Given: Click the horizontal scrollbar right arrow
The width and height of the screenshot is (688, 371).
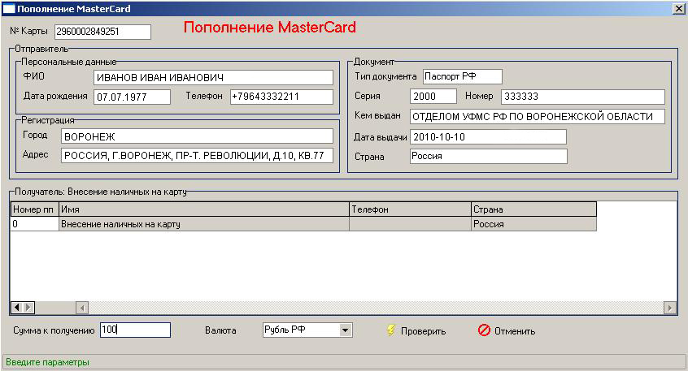Looking at the screenshot, I should (669, 308).
